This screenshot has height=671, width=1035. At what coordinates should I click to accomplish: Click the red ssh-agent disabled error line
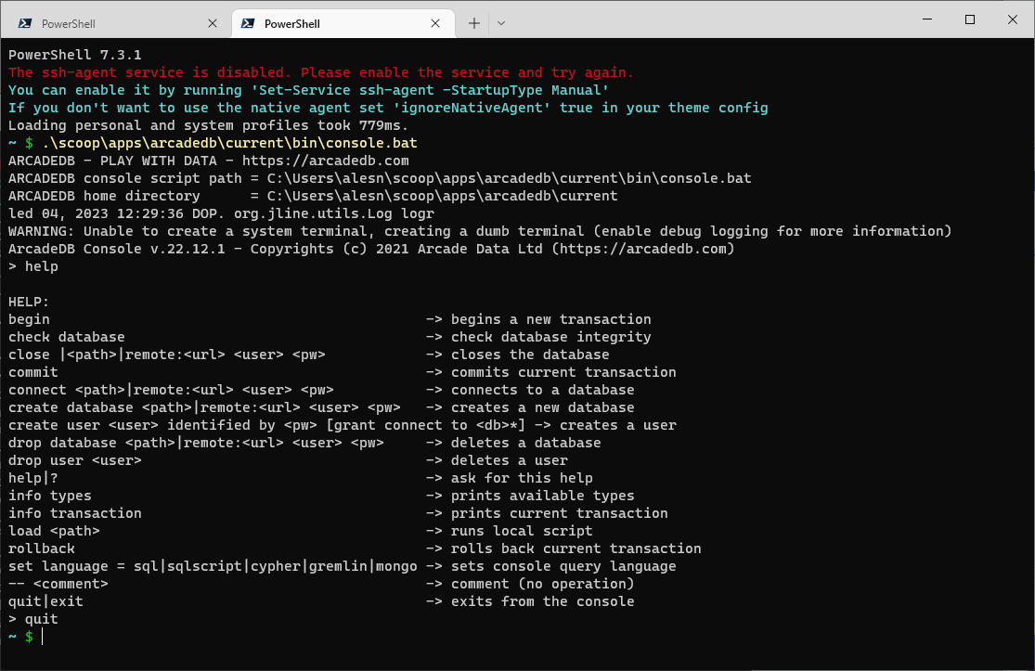[321, 72]
